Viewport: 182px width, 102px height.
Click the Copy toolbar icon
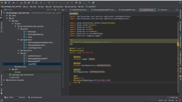point(25,3)
